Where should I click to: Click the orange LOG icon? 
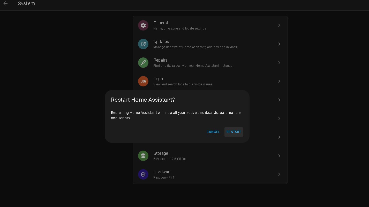pos(143,81)
